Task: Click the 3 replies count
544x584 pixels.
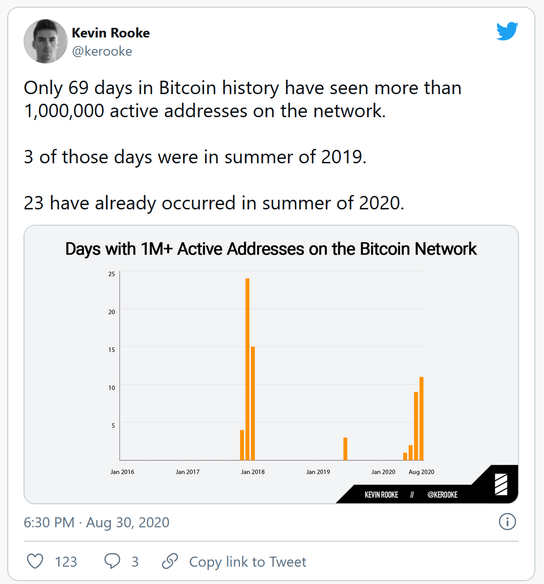Action: tap(135, 561)
